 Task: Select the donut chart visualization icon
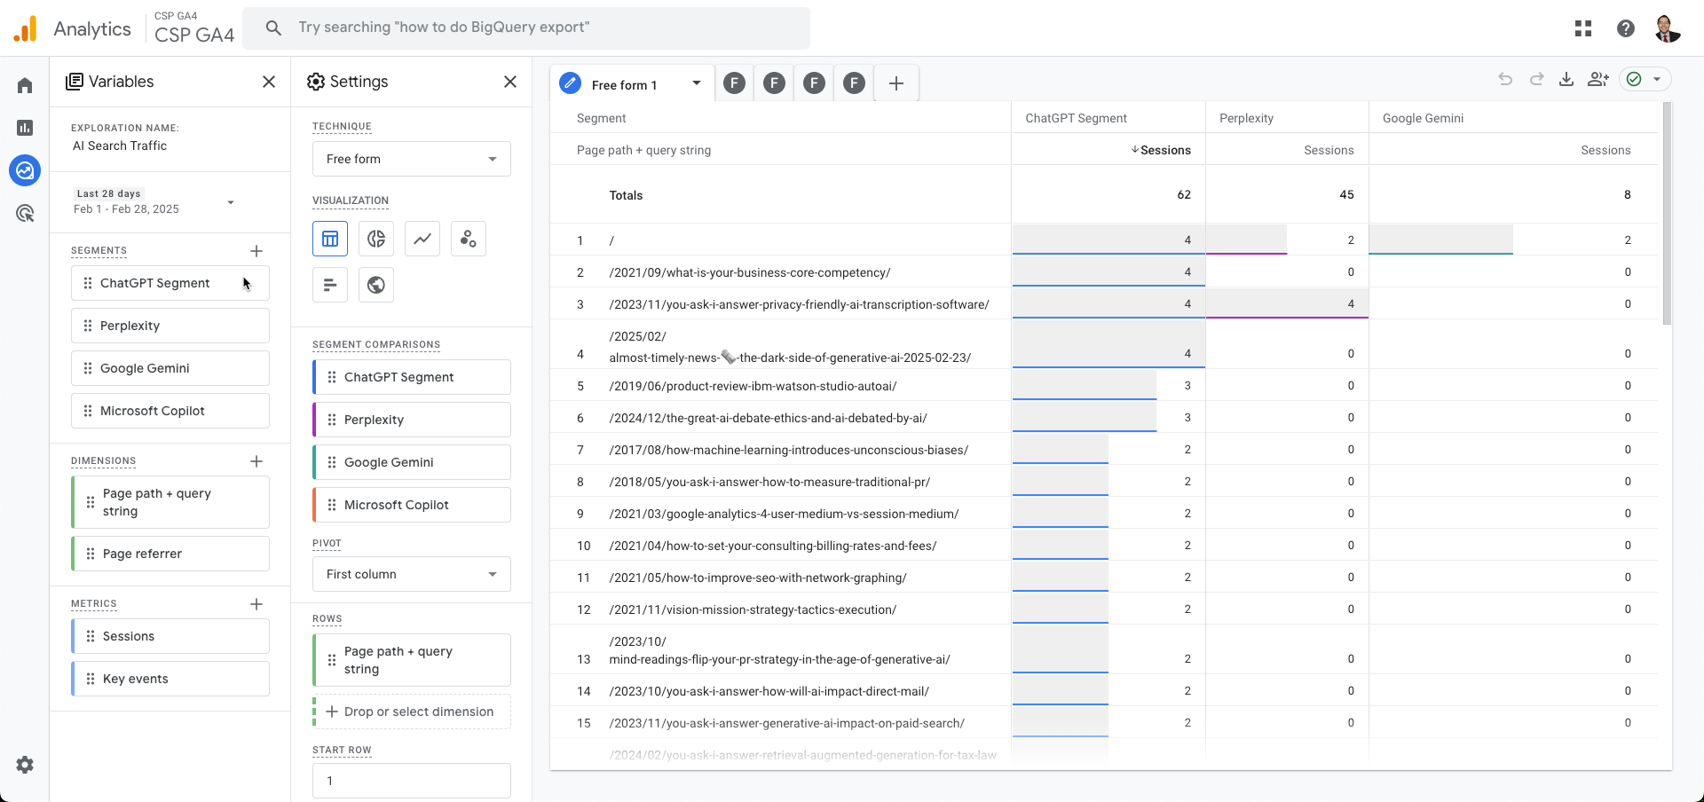pyautogui.click(x=376, y=239)
